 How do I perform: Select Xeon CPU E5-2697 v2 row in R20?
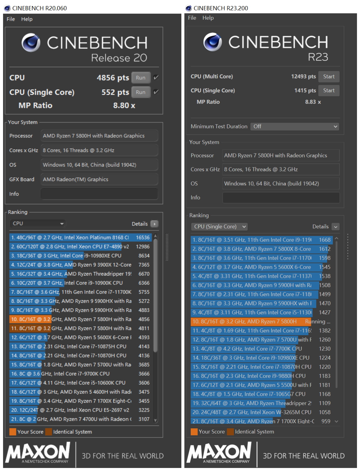point(81,410)
